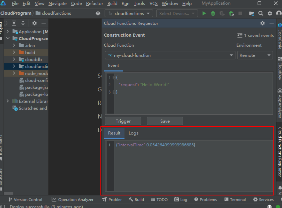Collapse the CloudProgram project node

point(8,38)
